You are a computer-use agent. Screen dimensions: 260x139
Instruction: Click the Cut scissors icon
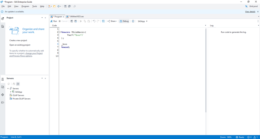[81, 21]
